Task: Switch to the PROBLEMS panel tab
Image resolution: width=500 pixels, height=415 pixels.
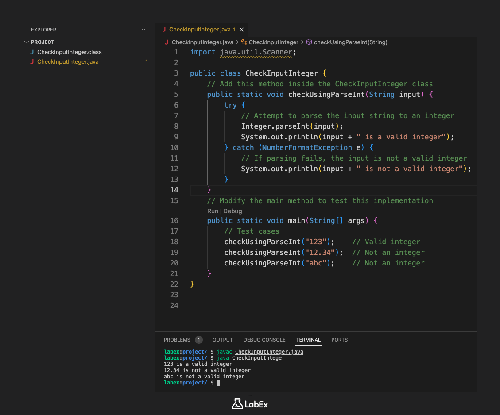Action: coord(177,340)
